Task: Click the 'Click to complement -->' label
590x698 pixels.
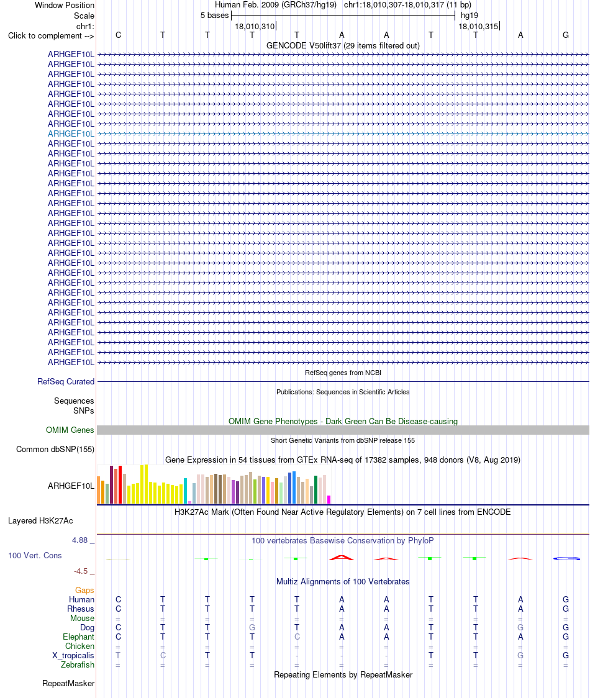Action: [x=51, y=35]
